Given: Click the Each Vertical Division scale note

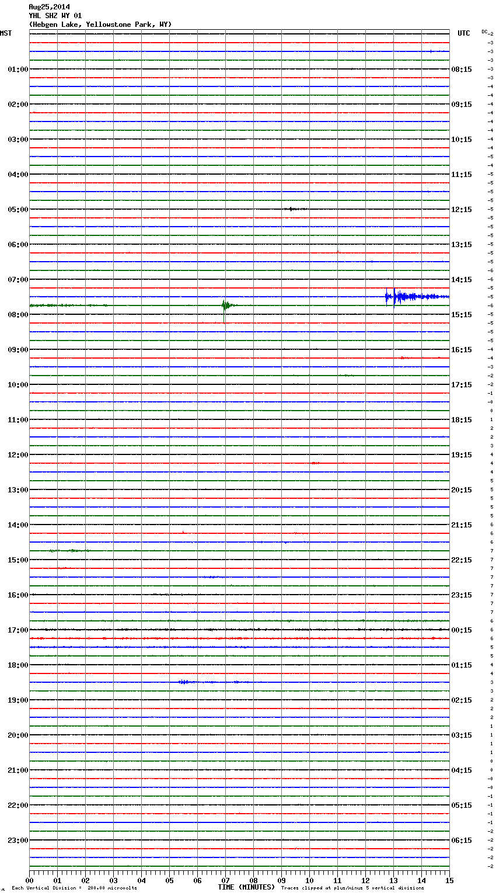Looking at the screenshot, I should pos(74,888).
